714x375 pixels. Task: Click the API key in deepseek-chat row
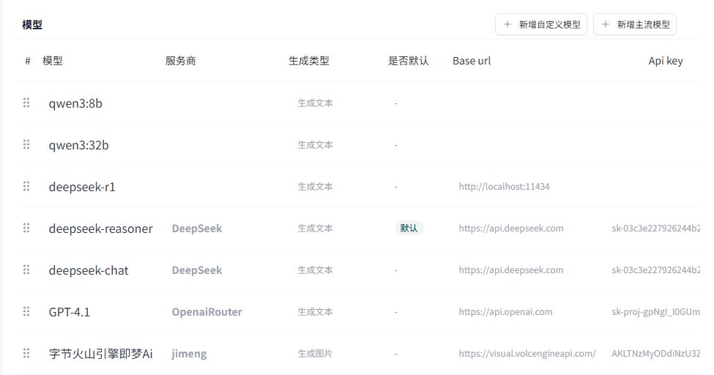pyautogui.click(x=655, y=270)
